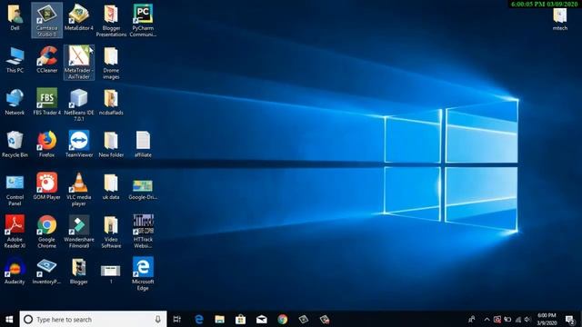Select the FBS Trader 4 icon
The width and height of the screenshot is (582, 327).
pyautogui.click(x=46, y=102)
